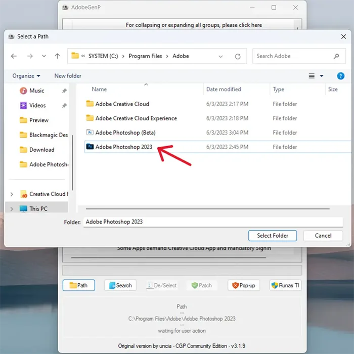This screenshot has height=354, width=354.
Task: Refresh the Adobe folder listing
Action: (x=238, y=56)
